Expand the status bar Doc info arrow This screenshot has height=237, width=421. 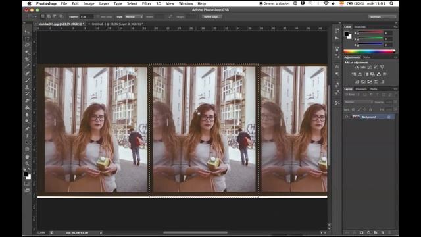pyautogui.click(x=101, y=232)
